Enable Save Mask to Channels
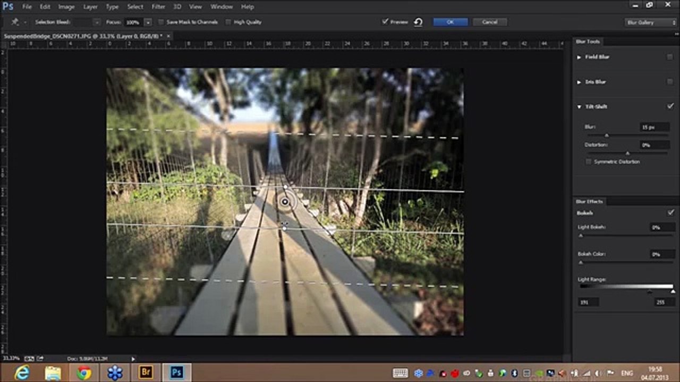 coord(161,22)
